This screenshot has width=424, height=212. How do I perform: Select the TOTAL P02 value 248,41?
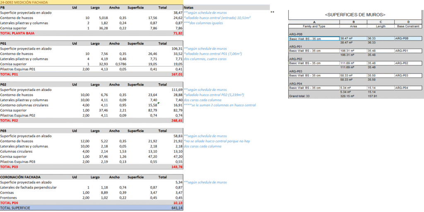(x=177, y=121)
